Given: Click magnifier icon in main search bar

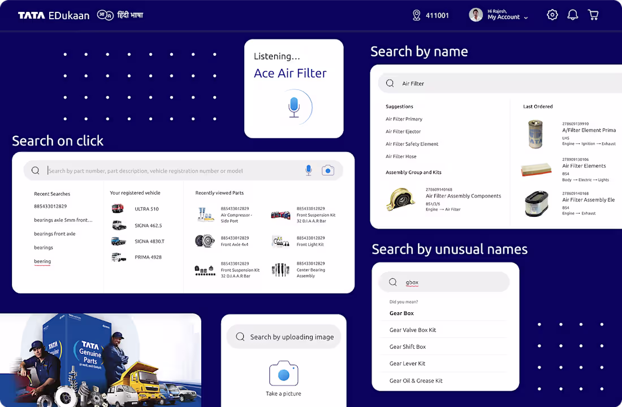Looking at the screenshot, I should (x=35, y=170).
